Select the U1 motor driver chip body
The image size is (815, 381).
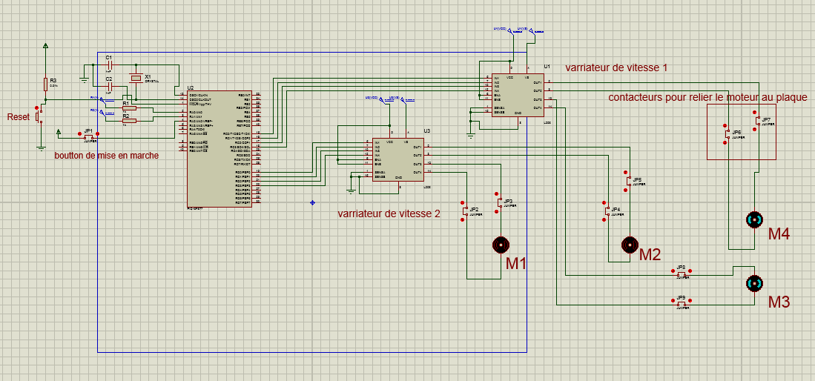(517, 95)
